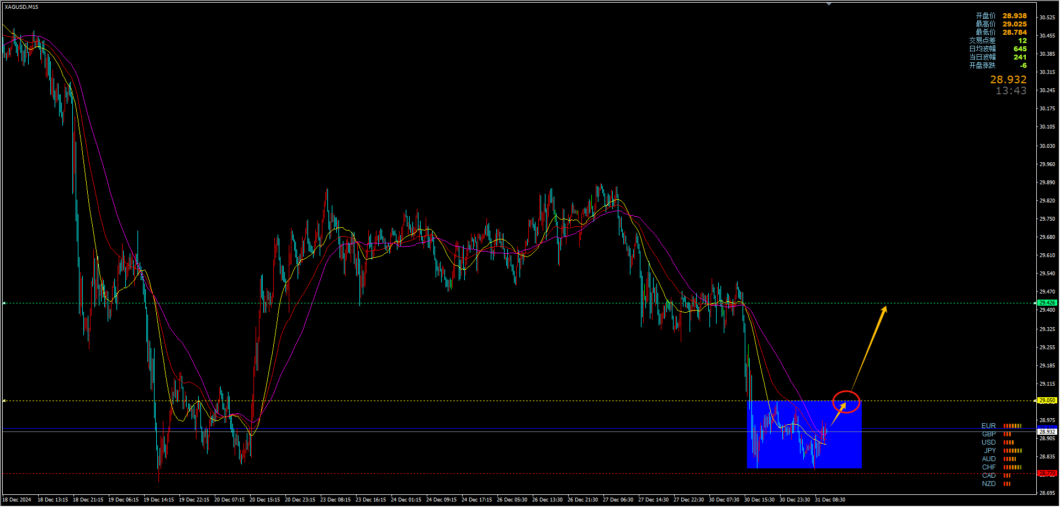Image resolution: width=1060 pixels, height=507 pixels.
Task: Select the 当日波幅 label
Action: click(982, 57)
